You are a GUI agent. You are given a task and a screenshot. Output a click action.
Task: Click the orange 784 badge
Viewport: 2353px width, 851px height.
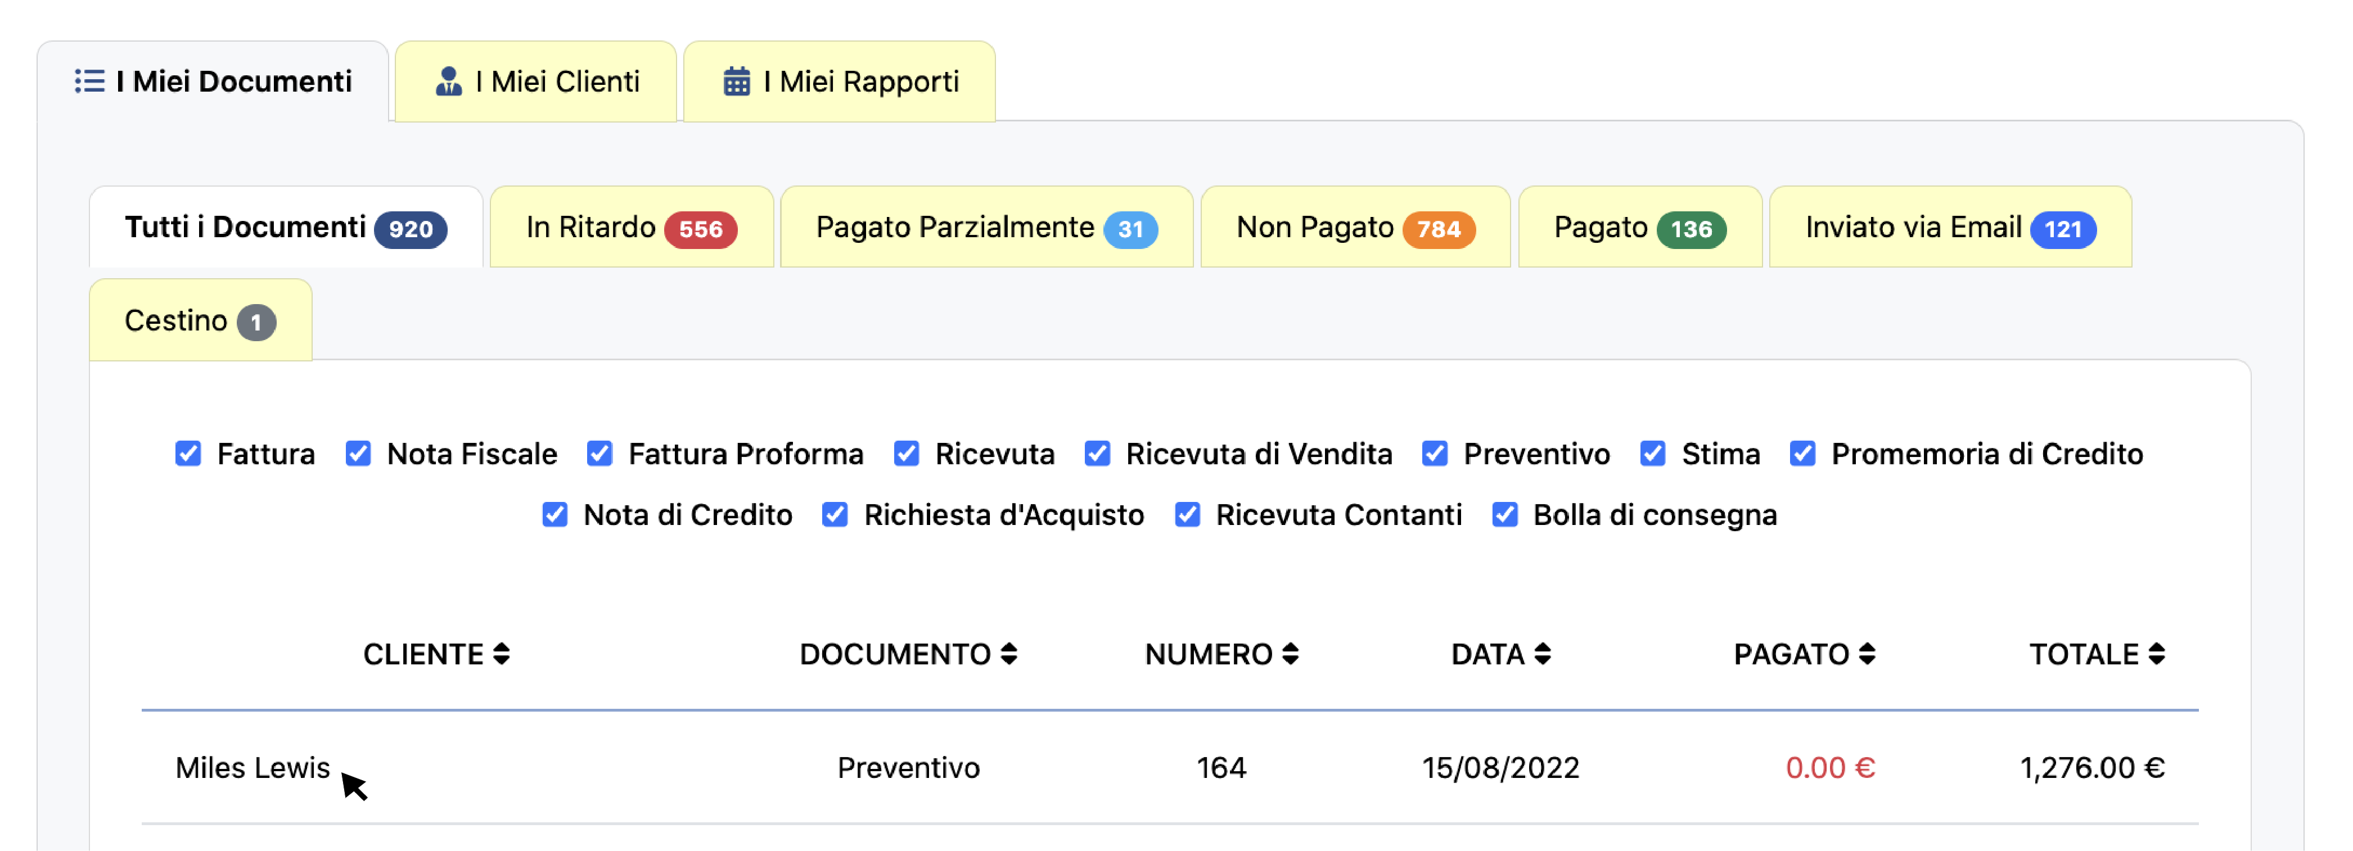click(1439, 229)
